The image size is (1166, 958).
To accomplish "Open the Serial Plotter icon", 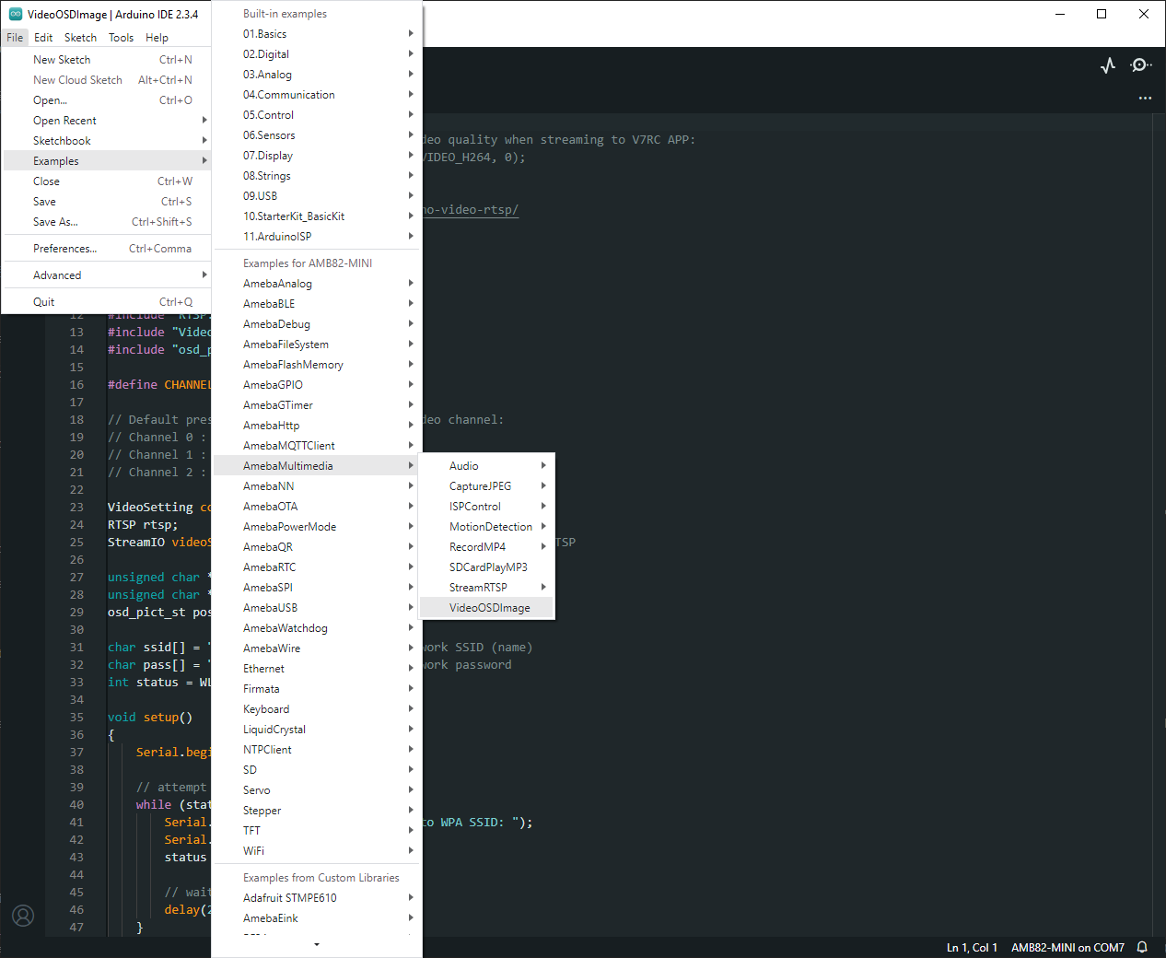I will (x=1108, y=65).
